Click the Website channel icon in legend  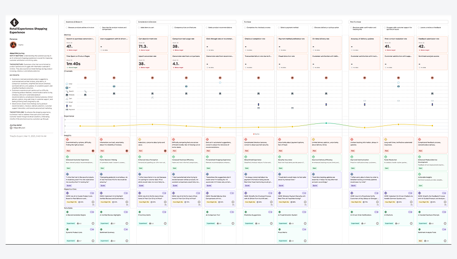[x=67, y=95]
